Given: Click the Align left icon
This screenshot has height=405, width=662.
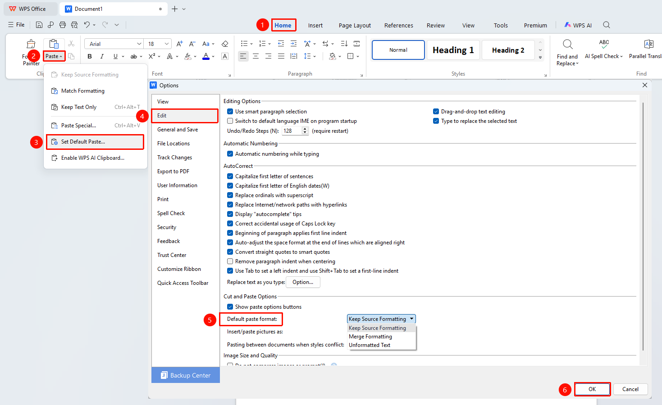Looking at the screenshot, I should [x=243, y=56].
